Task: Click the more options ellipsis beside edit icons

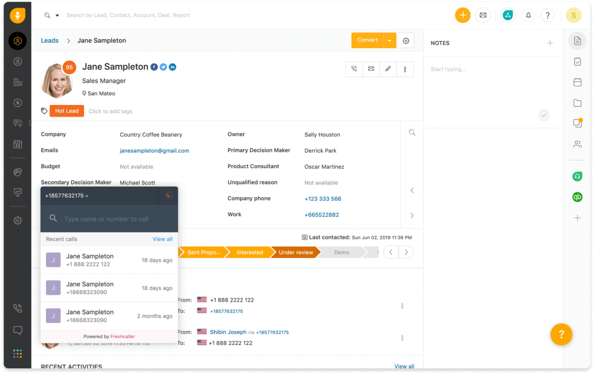Action: point(405,69)
